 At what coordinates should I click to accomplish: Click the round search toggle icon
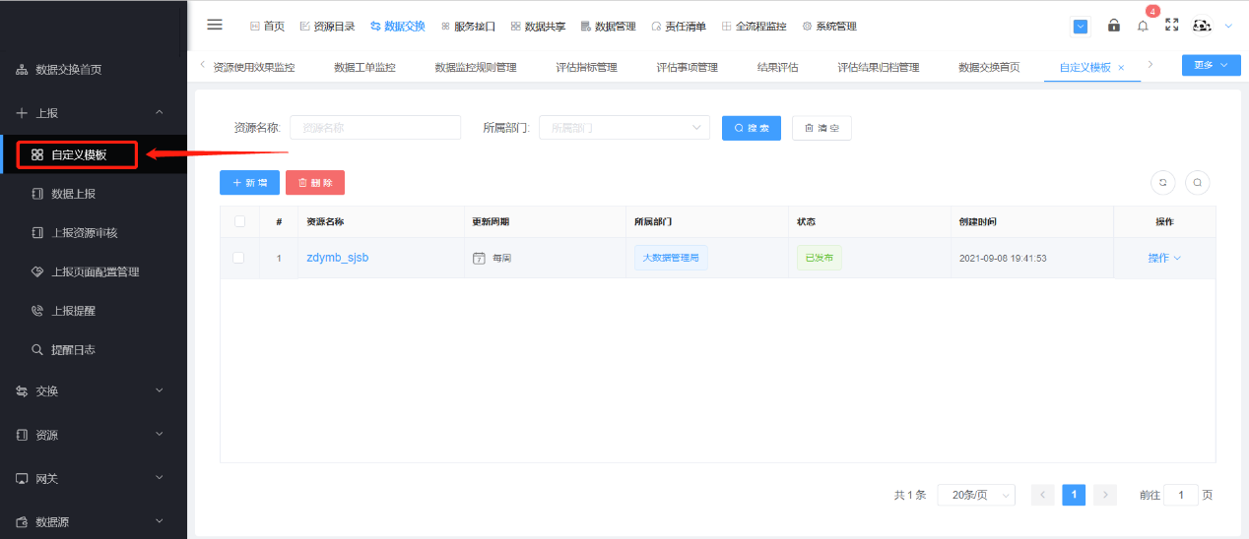[1197, 182]
